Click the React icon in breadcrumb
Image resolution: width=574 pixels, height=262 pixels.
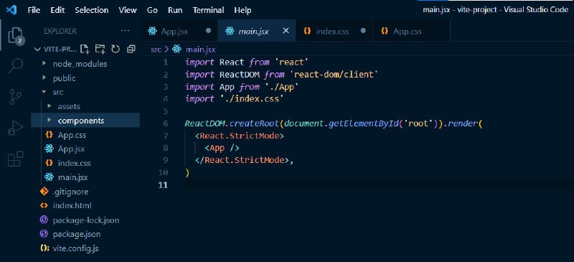(177, 49)
